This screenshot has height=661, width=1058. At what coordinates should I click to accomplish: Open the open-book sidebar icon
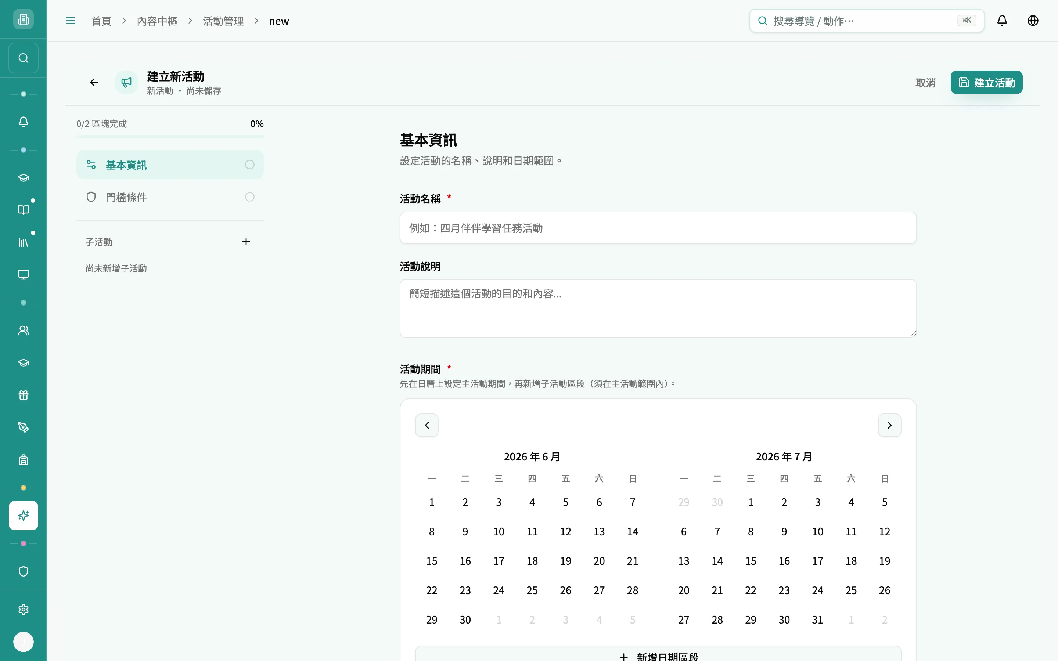(24, 210)
